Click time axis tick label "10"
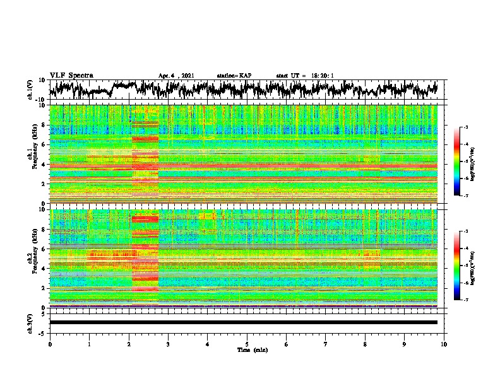The width and height of the screenshot is (500, 386). (444, 344)
